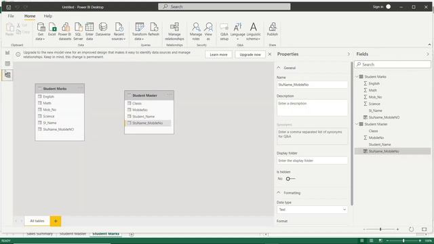
Task: Select the Help ribbon tab
Action: [x=48, y=16]
